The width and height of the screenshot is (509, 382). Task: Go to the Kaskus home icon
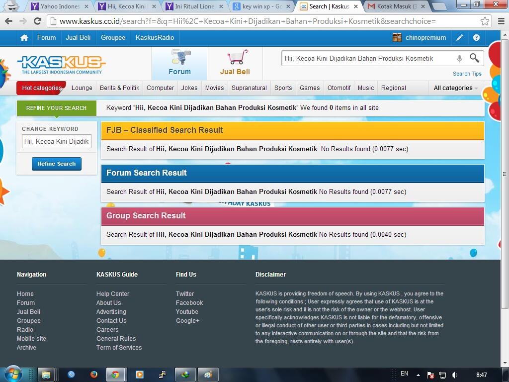pyautogui.click(x=24, y=38)
